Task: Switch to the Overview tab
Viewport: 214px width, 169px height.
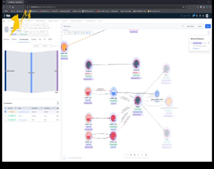Action: [x=6, y=39]
